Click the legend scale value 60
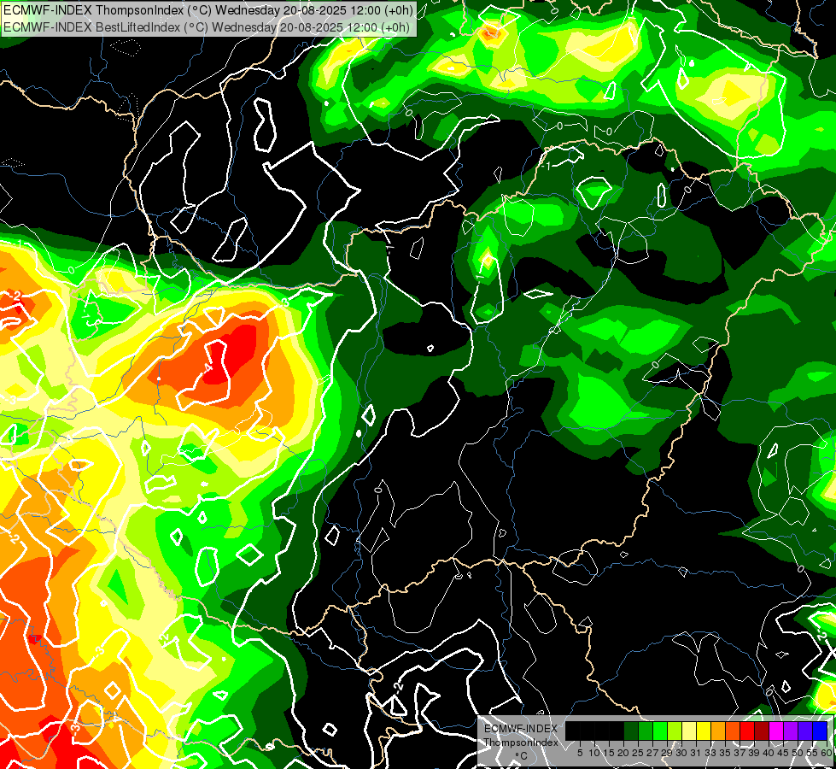The height and width of the screenshot is (769, 836). [x=827, y=753]
